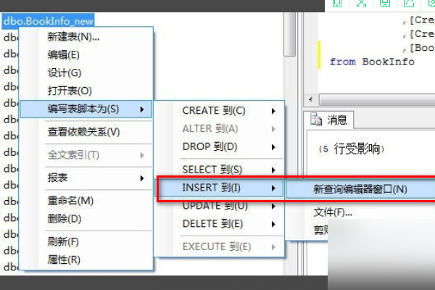Select 重命名(M) to rename table
Image resolution: width=435 pixels, height=290 pixels.
click(86, 201)
